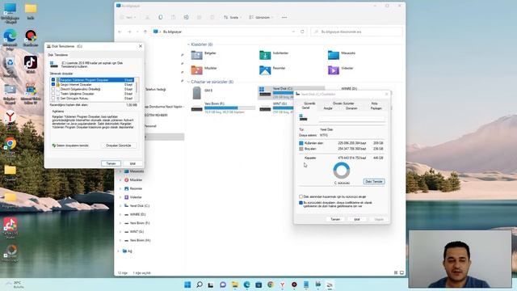Image resolution: width=517 pixels, height=291 pixels.
Task: Open the Masaüstü folder icon in Klasörler
Action: point(334,55)
